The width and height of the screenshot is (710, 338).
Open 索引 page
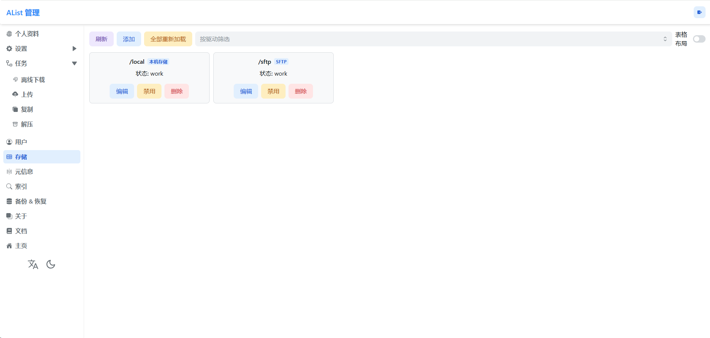tap(42, 186)
